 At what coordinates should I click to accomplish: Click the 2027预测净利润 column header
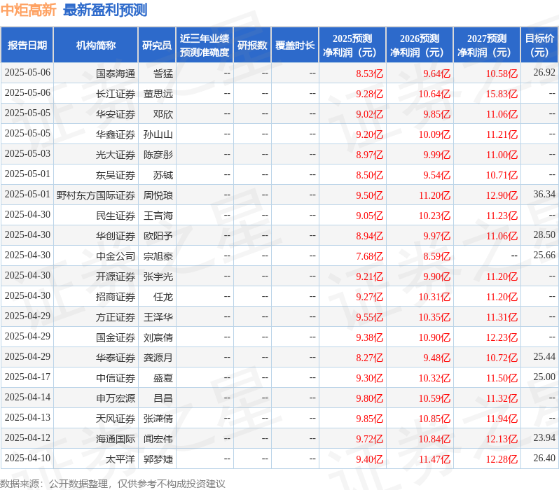[x=487, y=45]
